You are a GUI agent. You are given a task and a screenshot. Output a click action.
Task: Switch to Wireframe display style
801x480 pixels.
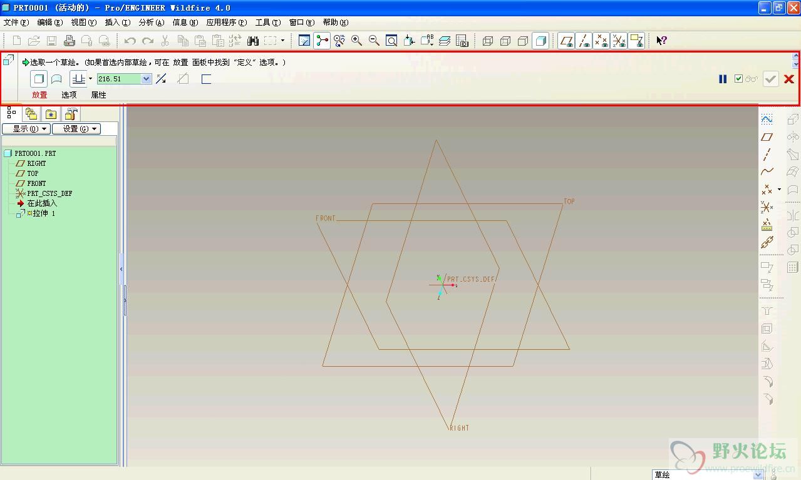tap(488, 41)
